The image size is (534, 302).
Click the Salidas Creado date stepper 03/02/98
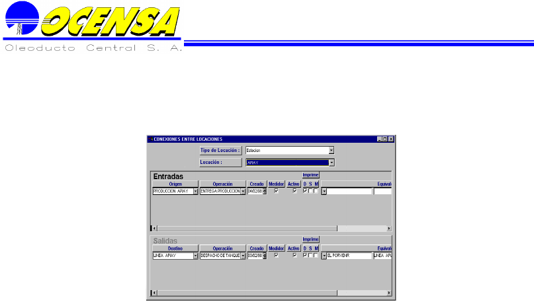(265, 256)
